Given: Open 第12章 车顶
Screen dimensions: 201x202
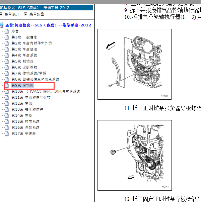Looking at the screenshot, I should [22, 103].
